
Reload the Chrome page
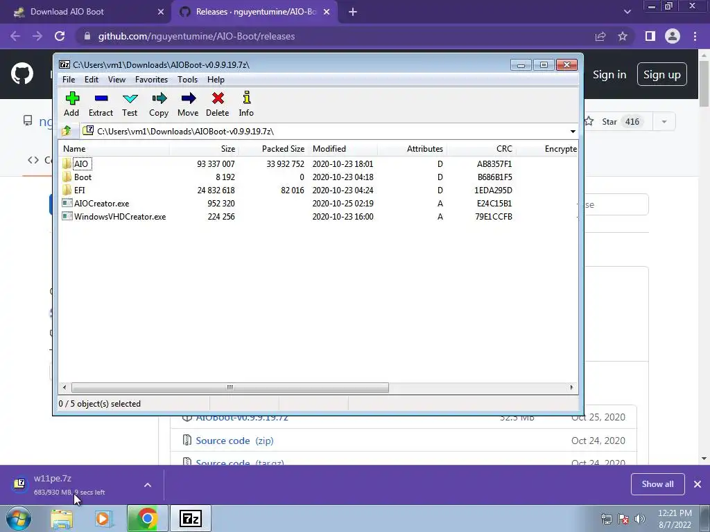point(60,36)
